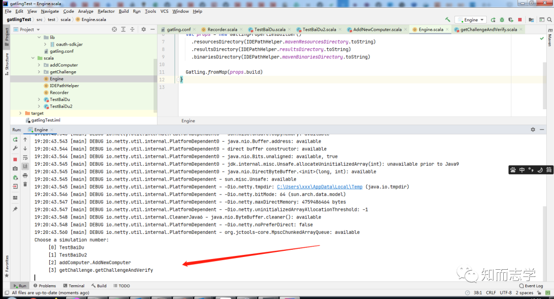This screenshot has height=299, width=554.
Task: Click Expand All in the Project panel
Action: [123, 29]
